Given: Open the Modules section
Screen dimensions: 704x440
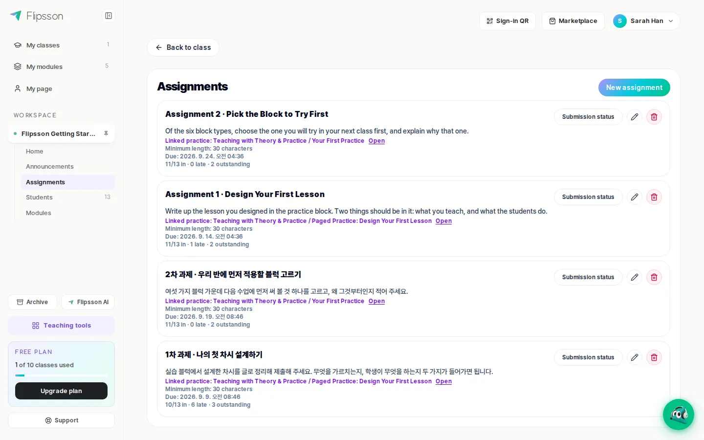Looking at the screenshot, I should coord(67,213).
